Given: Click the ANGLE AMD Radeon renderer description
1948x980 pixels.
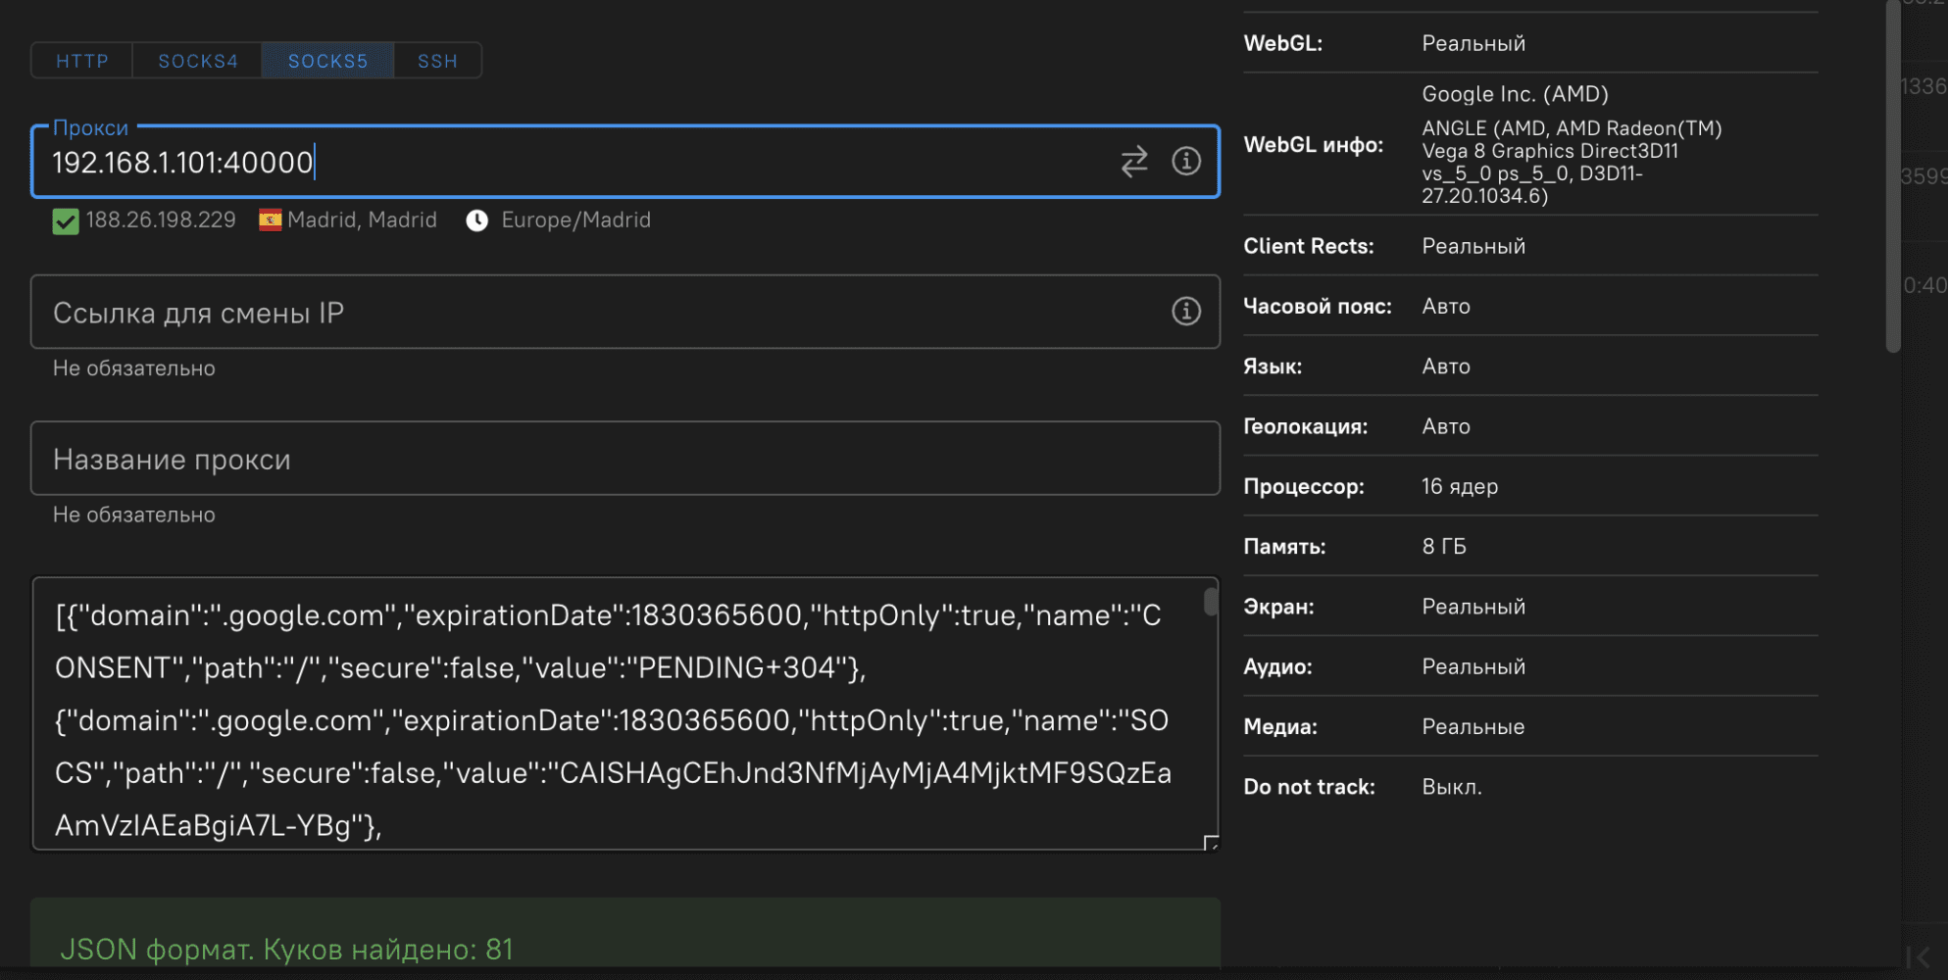Looking at the screenshot, I should click(1572, 162).
